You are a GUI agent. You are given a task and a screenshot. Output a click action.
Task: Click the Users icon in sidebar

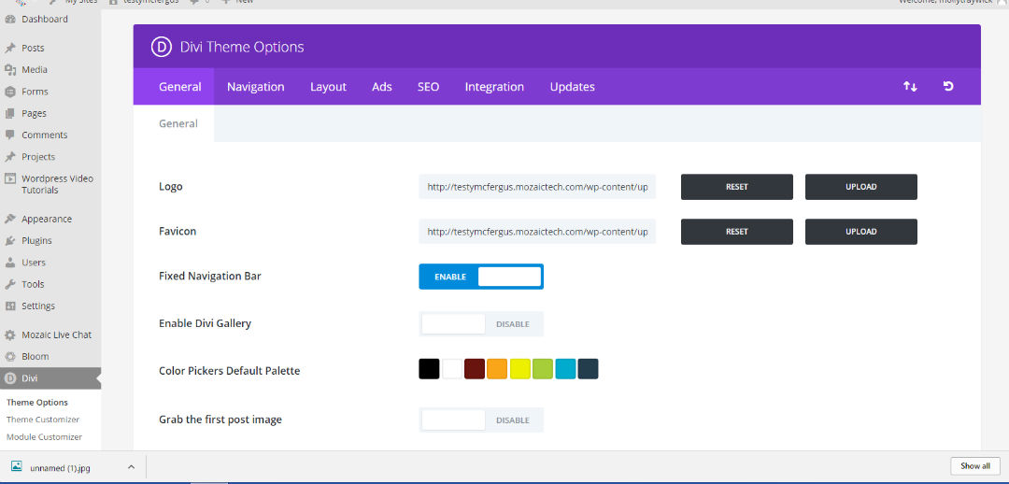[10, 263]
